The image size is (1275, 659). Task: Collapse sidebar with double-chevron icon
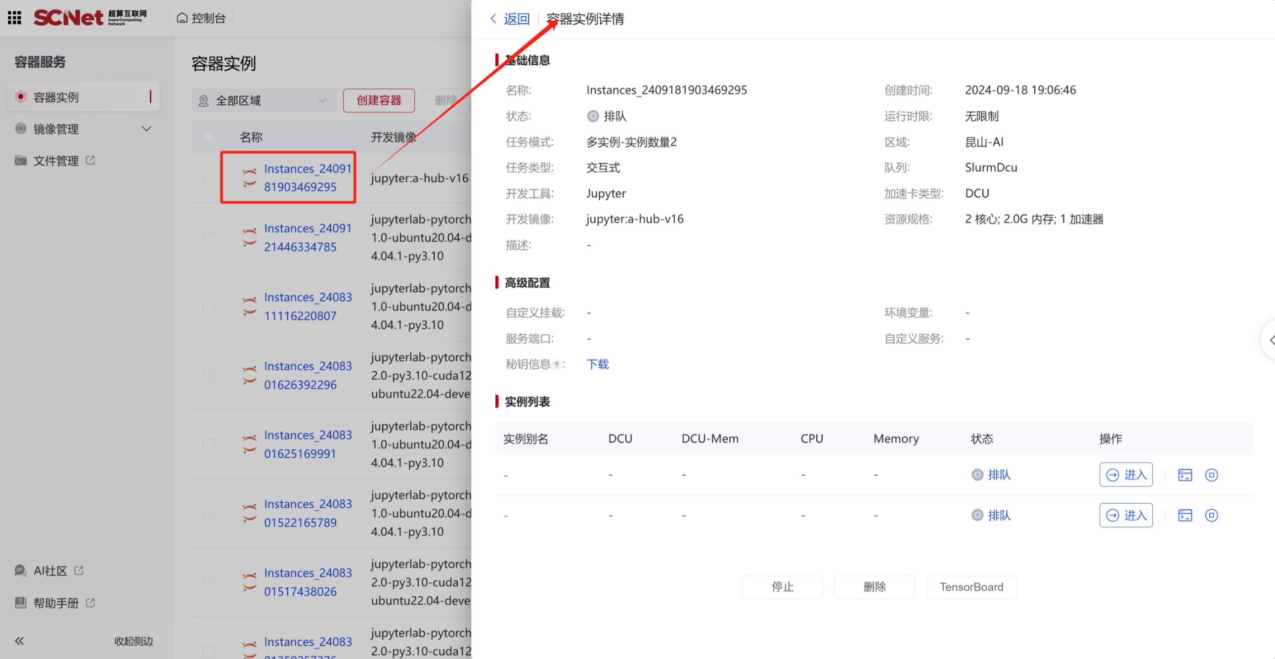point(19,641)
